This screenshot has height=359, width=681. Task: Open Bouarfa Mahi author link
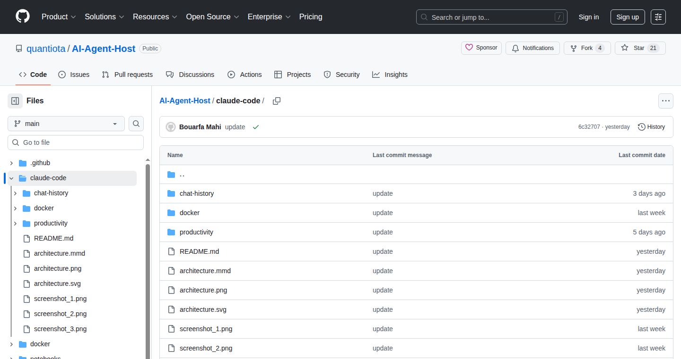(x=200, y=127)
